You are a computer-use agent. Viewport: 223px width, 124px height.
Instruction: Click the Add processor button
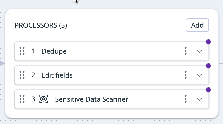point(197,25)
